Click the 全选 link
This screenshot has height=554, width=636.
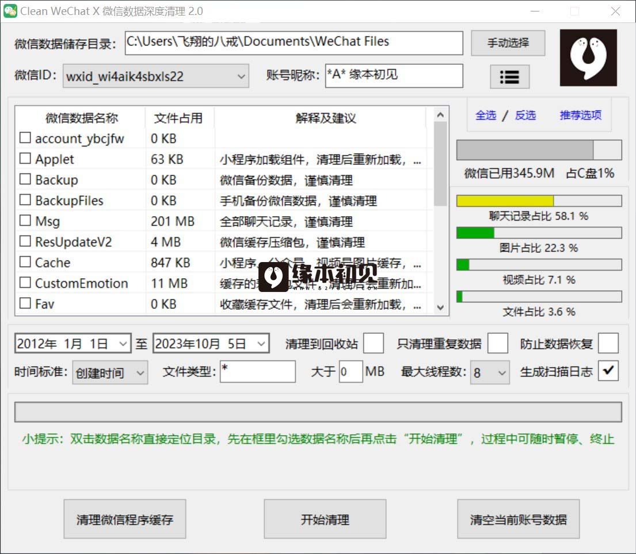click(x=486, y=116)
